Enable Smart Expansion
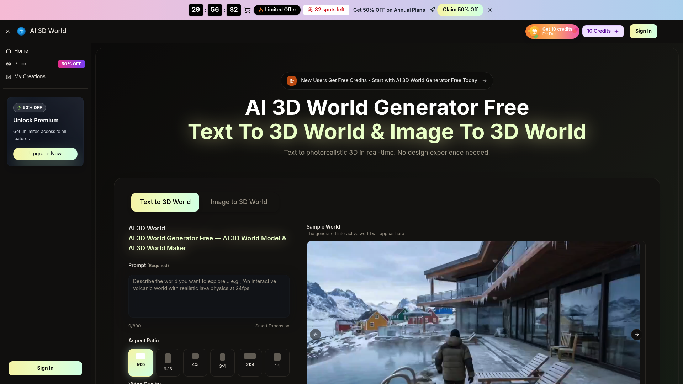The width and height of the screenshot is (683, 384). coord(272,326)
